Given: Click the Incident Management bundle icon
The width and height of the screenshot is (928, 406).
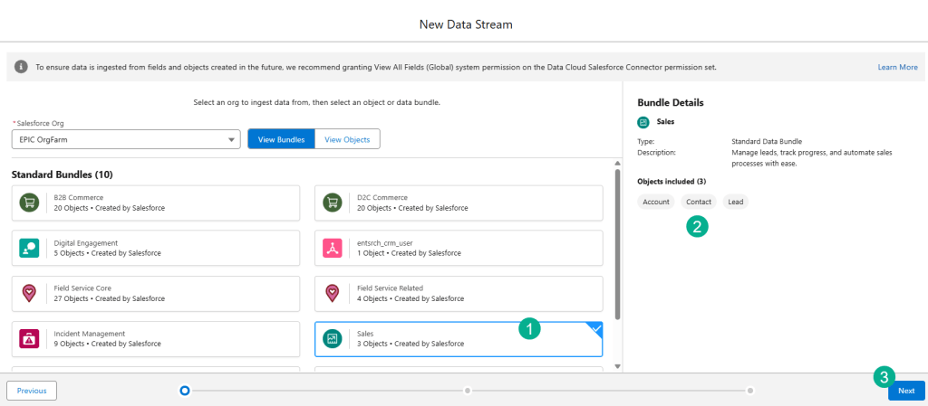Looking at the screenshot, I should tap(30, 339).
